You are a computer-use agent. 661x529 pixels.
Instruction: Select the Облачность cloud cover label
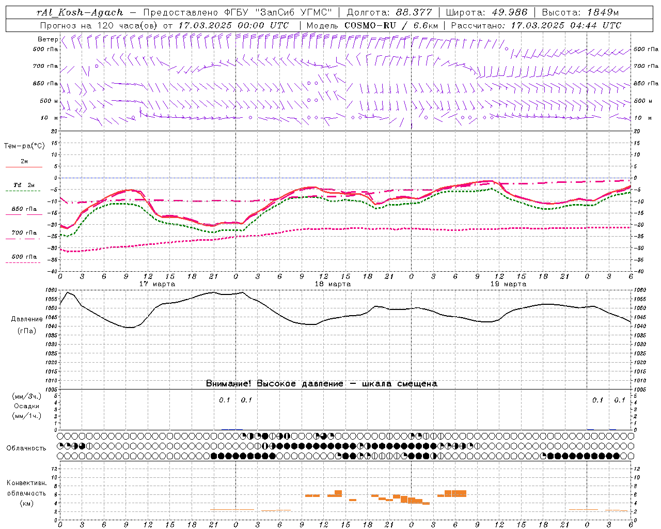pos(26,448)
